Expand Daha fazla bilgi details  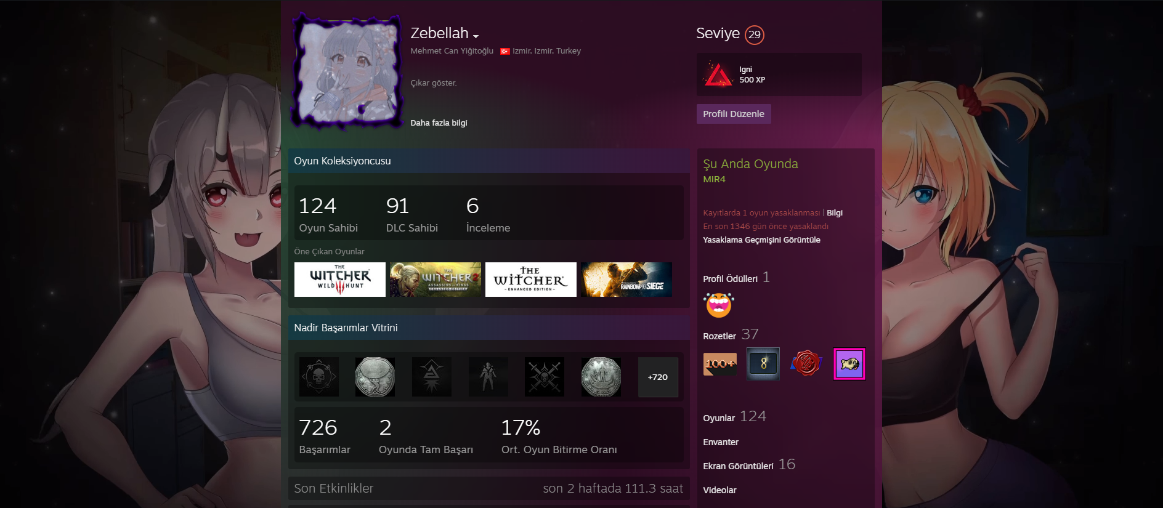pos(439,123)
